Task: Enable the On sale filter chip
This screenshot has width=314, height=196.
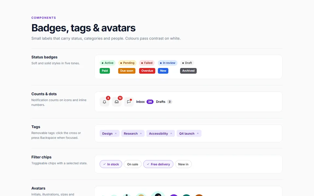Action: tap(132, 164)
